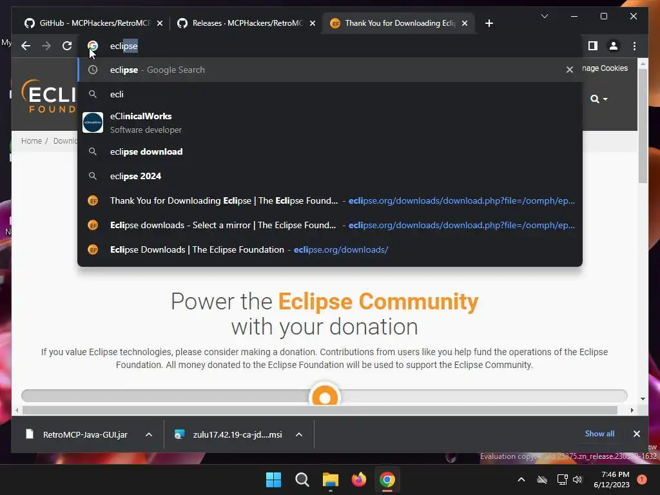
Task: Go back using the browser back arrow
Action: 26,46
